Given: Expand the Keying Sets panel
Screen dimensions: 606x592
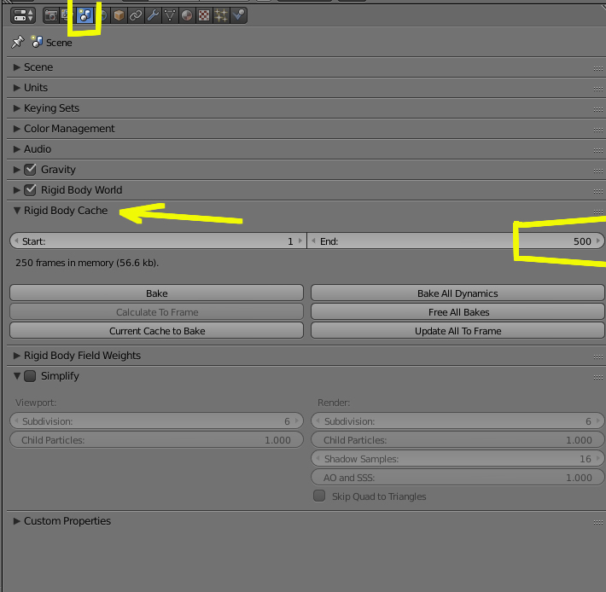Looking at the screenshot, I should coord(16,108).
